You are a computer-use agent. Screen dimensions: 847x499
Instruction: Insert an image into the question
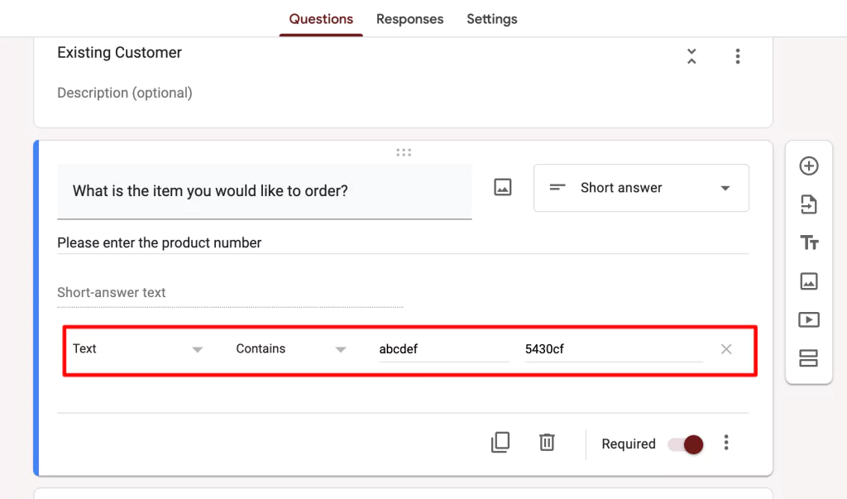point(503,187)
